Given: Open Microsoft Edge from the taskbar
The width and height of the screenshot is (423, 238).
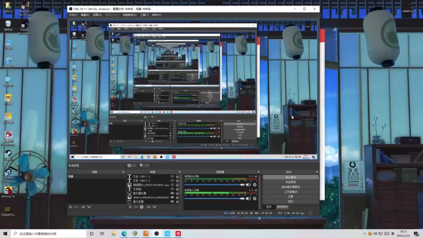Looking at the screenshot, I should [124, 234].
